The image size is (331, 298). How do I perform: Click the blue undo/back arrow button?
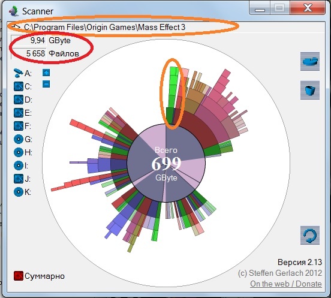[x=310, y=235]
